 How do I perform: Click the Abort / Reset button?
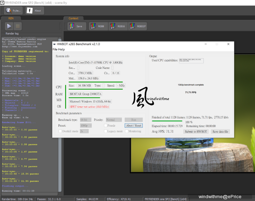(x=134, y=125)
